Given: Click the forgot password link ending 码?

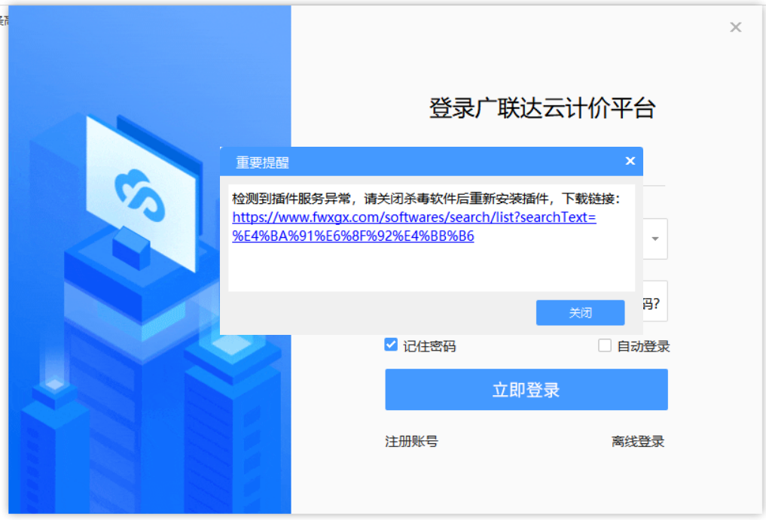Looking at the screenshot, I should (652, 304).
